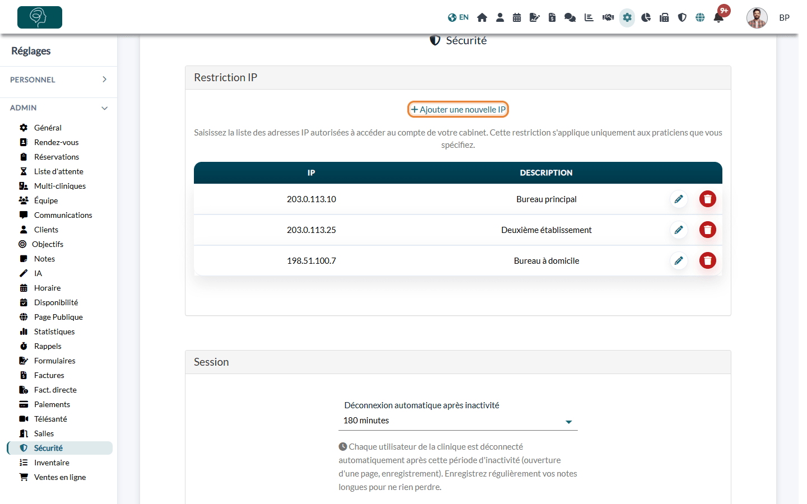Open Rendez-vous settings

coord(56,142)
